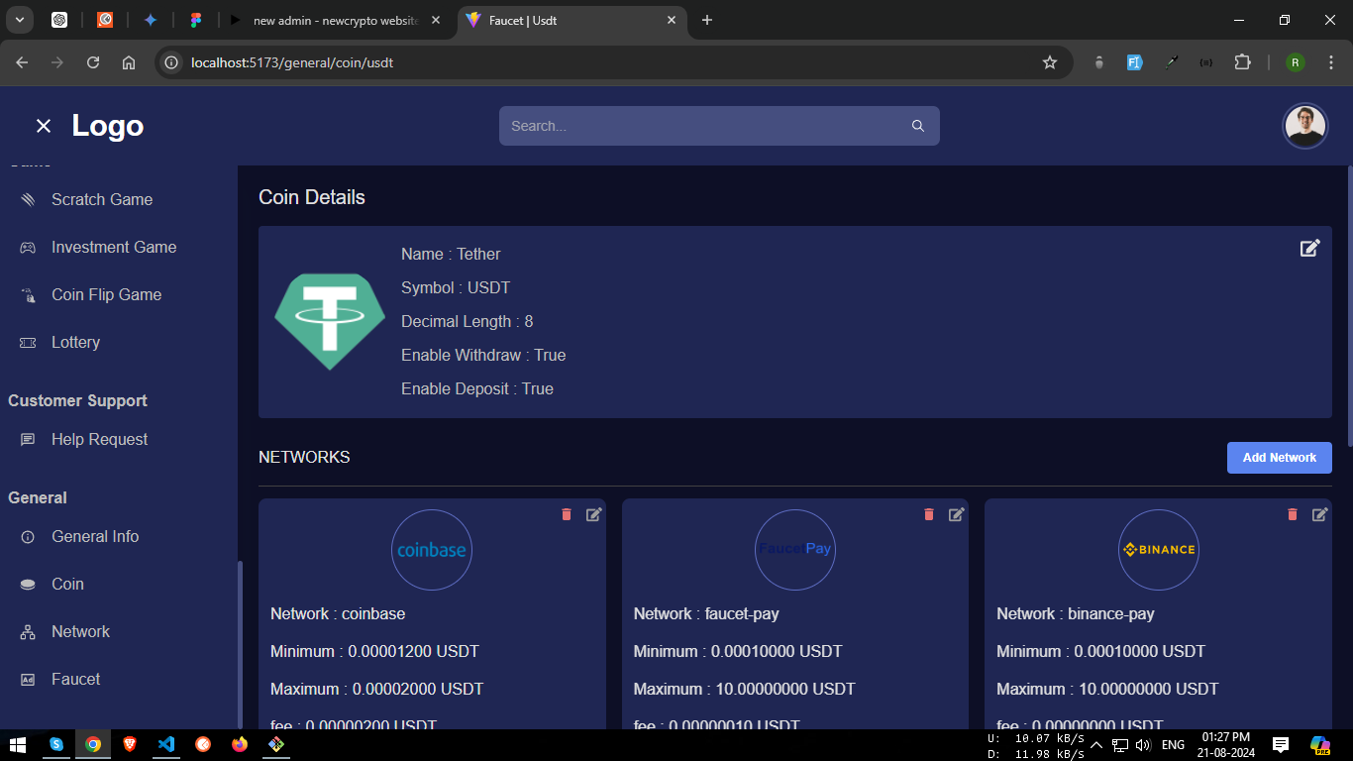The image size is (1353, 761).
Task: Select Lottery from sidebar menu
Action: tap(75, 342)
